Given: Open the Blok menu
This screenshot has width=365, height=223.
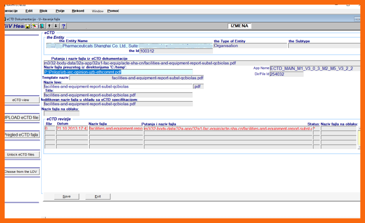Looking at the screenshot, I should tap(43, 10).
